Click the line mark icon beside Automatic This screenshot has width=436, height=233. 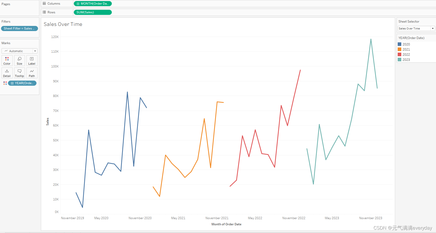point(6,51)
